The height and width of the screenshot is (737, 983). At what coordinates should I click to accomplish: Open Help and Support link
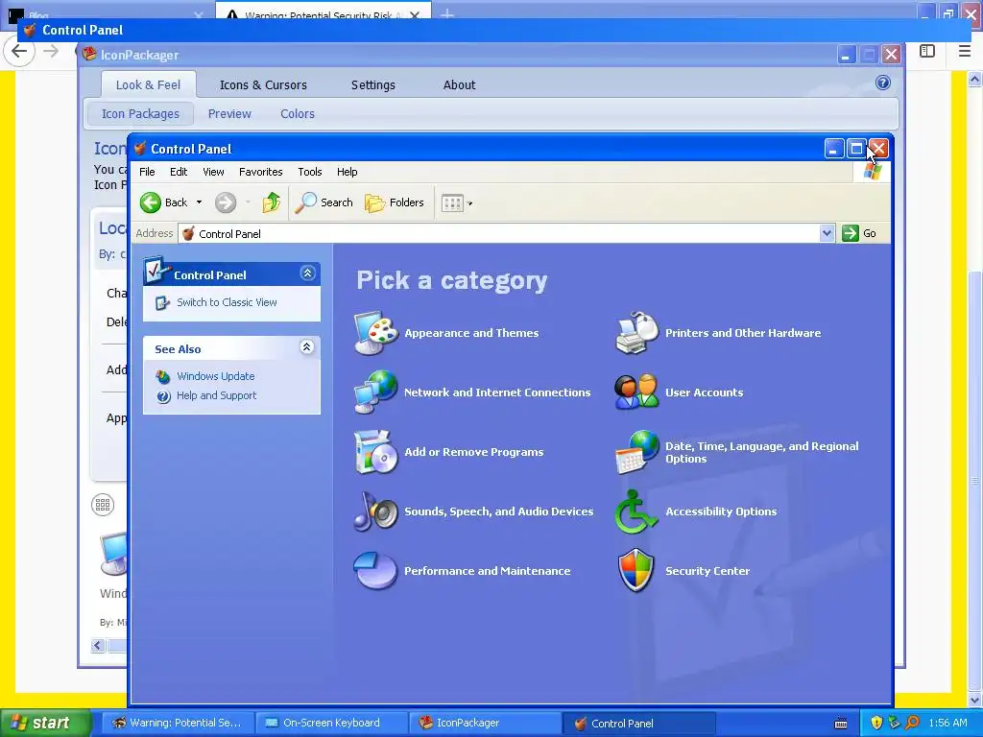216,396
